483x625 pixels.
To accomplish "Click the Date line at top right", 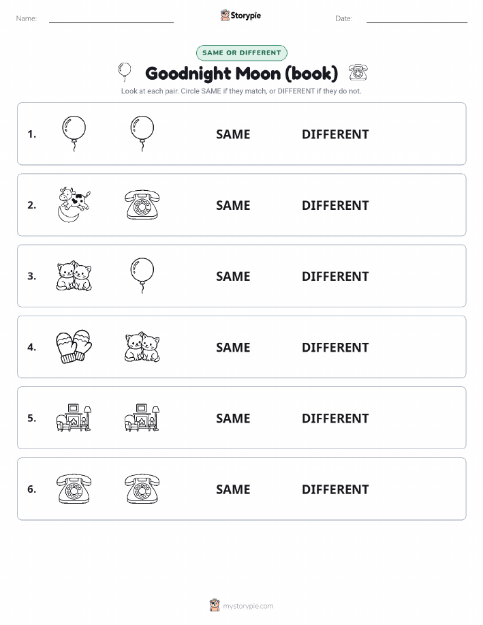I will [417, 19].
